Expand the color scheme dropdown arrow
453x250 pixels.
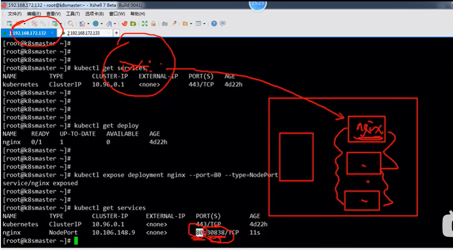[x=88, y=24]
